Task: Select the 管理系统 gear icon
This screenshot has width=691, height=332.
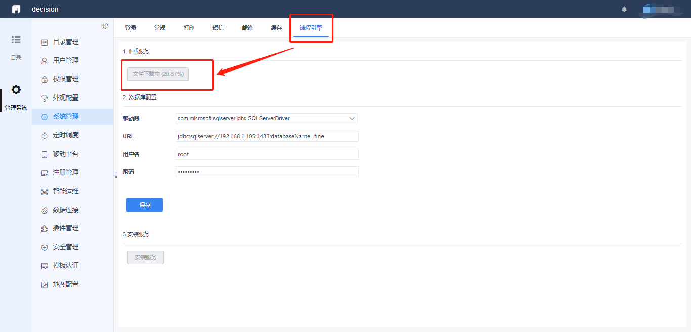Action: click(x=16, y=90)
